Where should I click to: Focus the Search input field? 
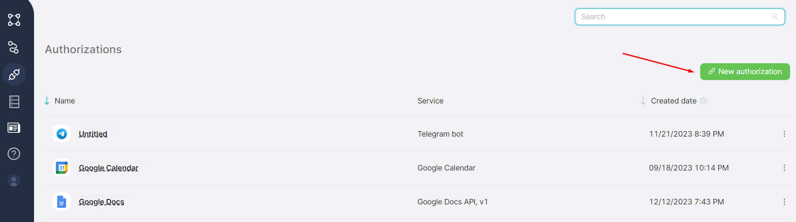[672, 17]
